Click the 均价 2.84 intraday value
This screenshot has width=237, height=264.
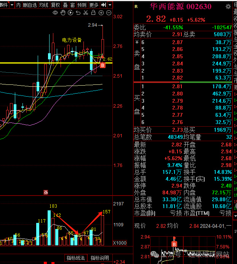tap(194, 226)
